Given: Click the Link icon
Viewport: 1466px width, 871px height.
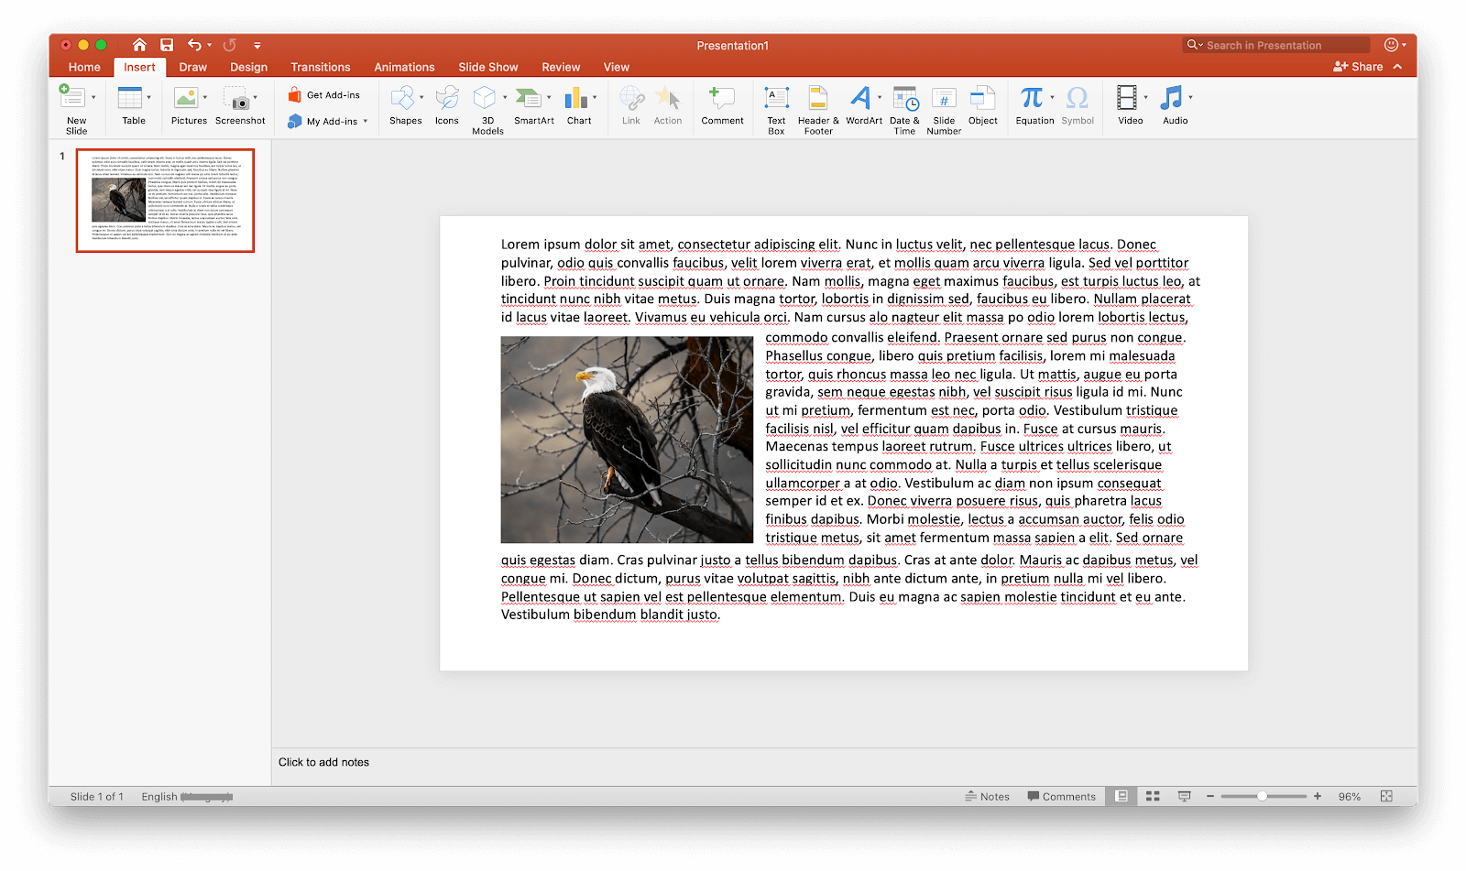Looking at the screenshot, I should [631, 98].
